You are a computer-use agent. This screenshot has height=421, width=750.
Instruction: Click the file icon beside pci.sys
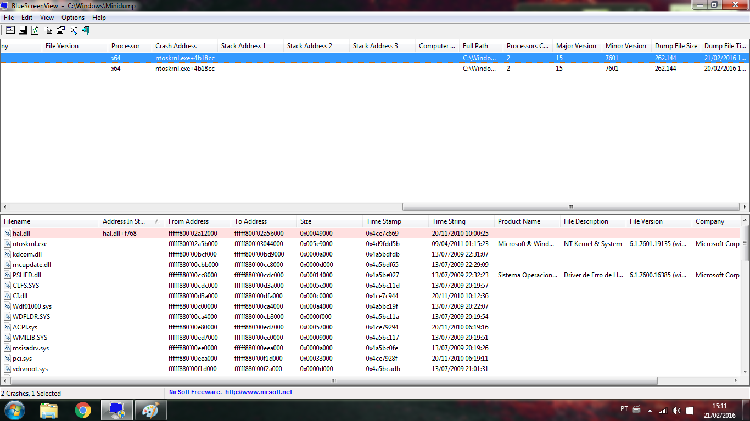click(x=7, y=359)
